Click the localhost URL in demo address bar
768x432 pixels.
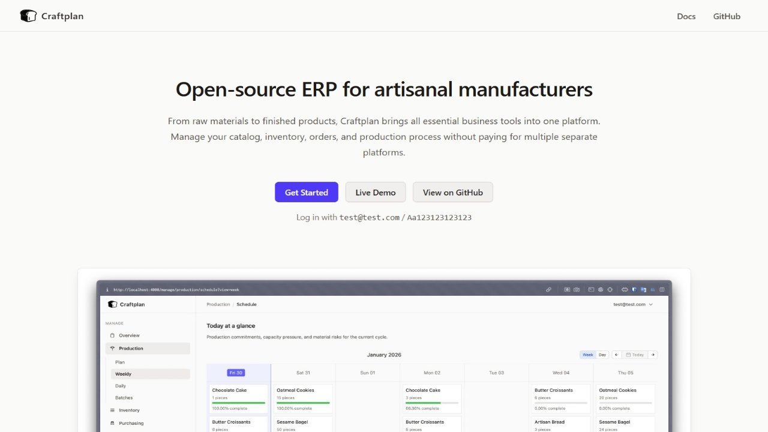pos(176,290)
